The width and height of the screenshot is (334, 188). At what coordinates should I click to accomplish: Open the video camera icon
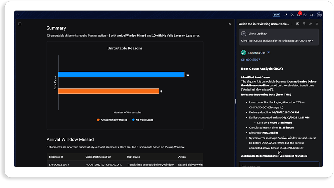[x=311, y=15]
